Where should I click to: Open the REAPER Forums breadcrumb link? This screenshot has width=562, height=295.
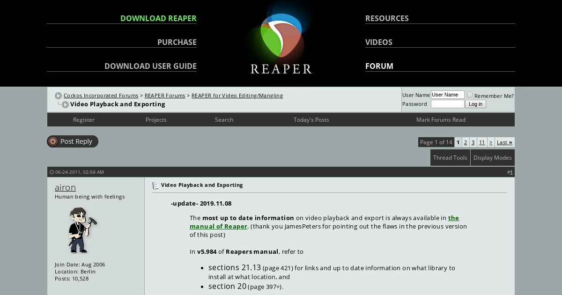tap(165, 96)
